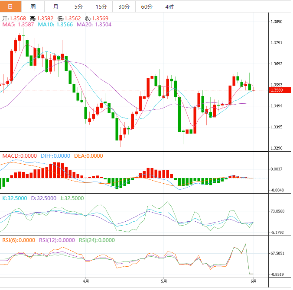Select the 周 (weekly) timeframe tab
Viewport: 293px width, 290px height.
coord(33,6)
